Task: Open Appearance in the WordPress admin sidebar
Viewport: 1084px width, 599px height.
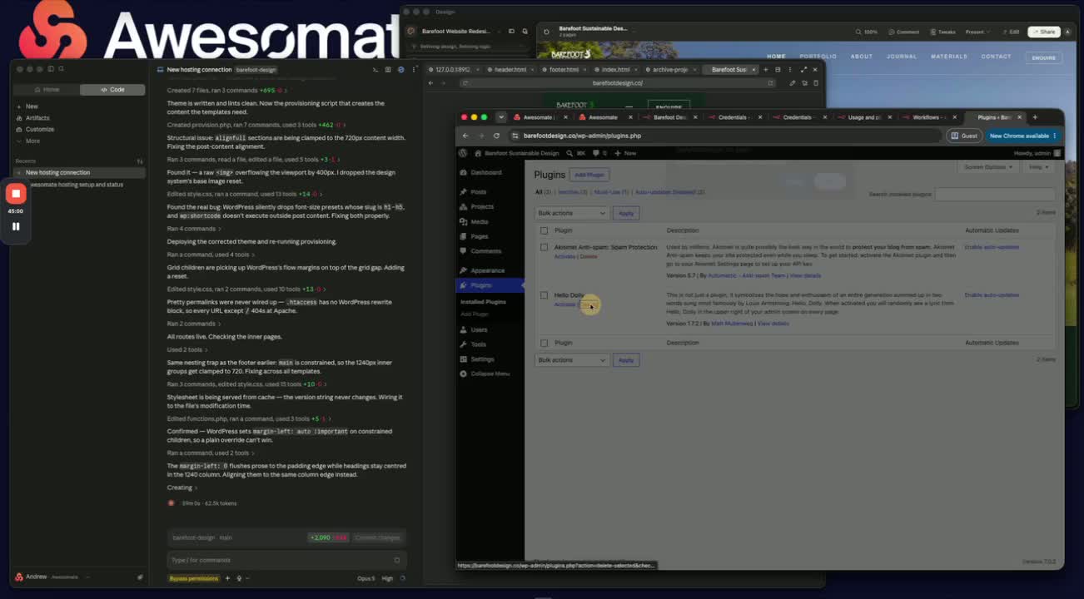Action: coord(487,270)
